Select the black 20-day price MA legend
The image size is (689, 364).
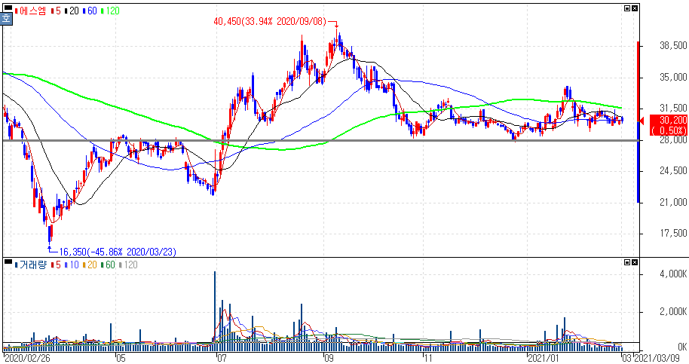[72, 11]
